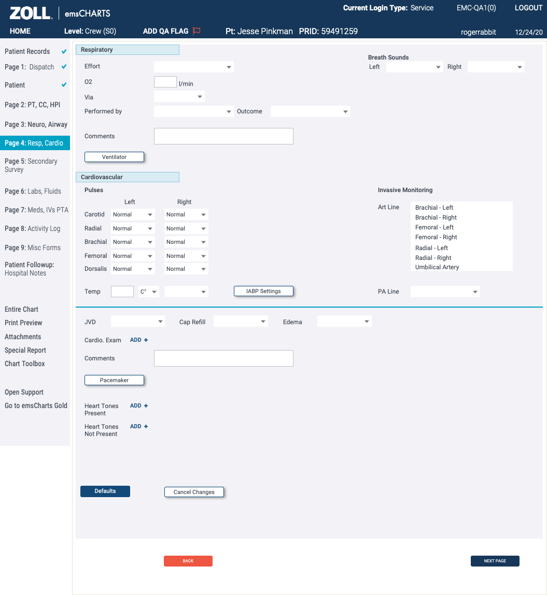Open Patient Followup: Hospital Notes
Screen dimensions: 547x595
[x=29, y=269]
